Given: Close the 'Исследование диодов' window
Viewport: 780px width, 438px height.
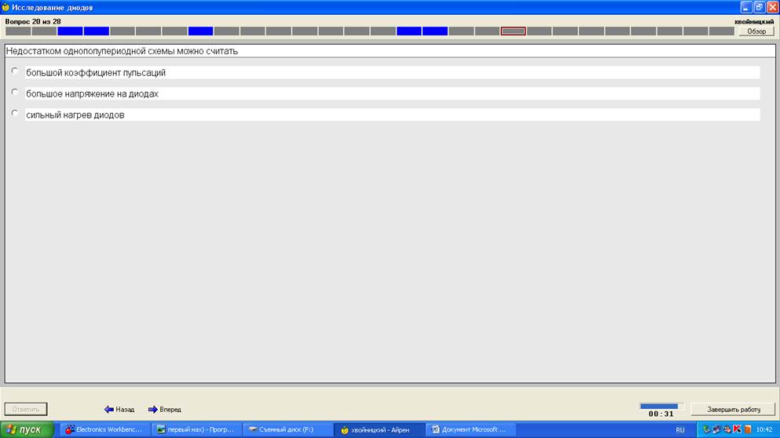Looking at the screenshot, I should point(773,7).
